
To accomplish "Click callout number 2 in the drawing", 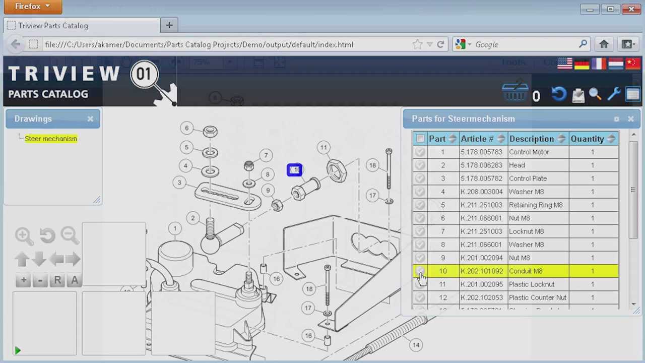I will (x=192, y=218).
